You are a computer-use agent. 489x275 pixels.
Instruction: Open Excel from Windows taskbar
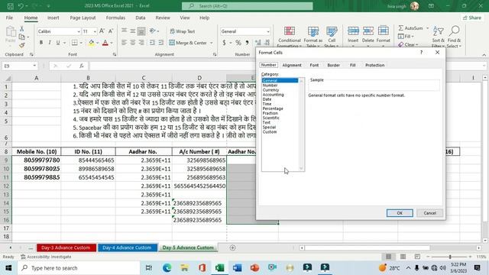click(219, 268)
